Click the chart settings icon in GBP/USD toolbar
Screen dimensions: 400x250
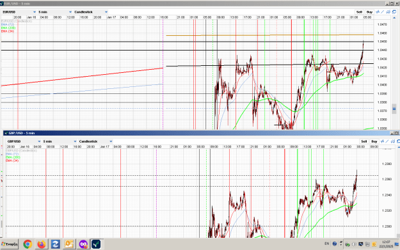pyautogui.click(x=393, y=141)
